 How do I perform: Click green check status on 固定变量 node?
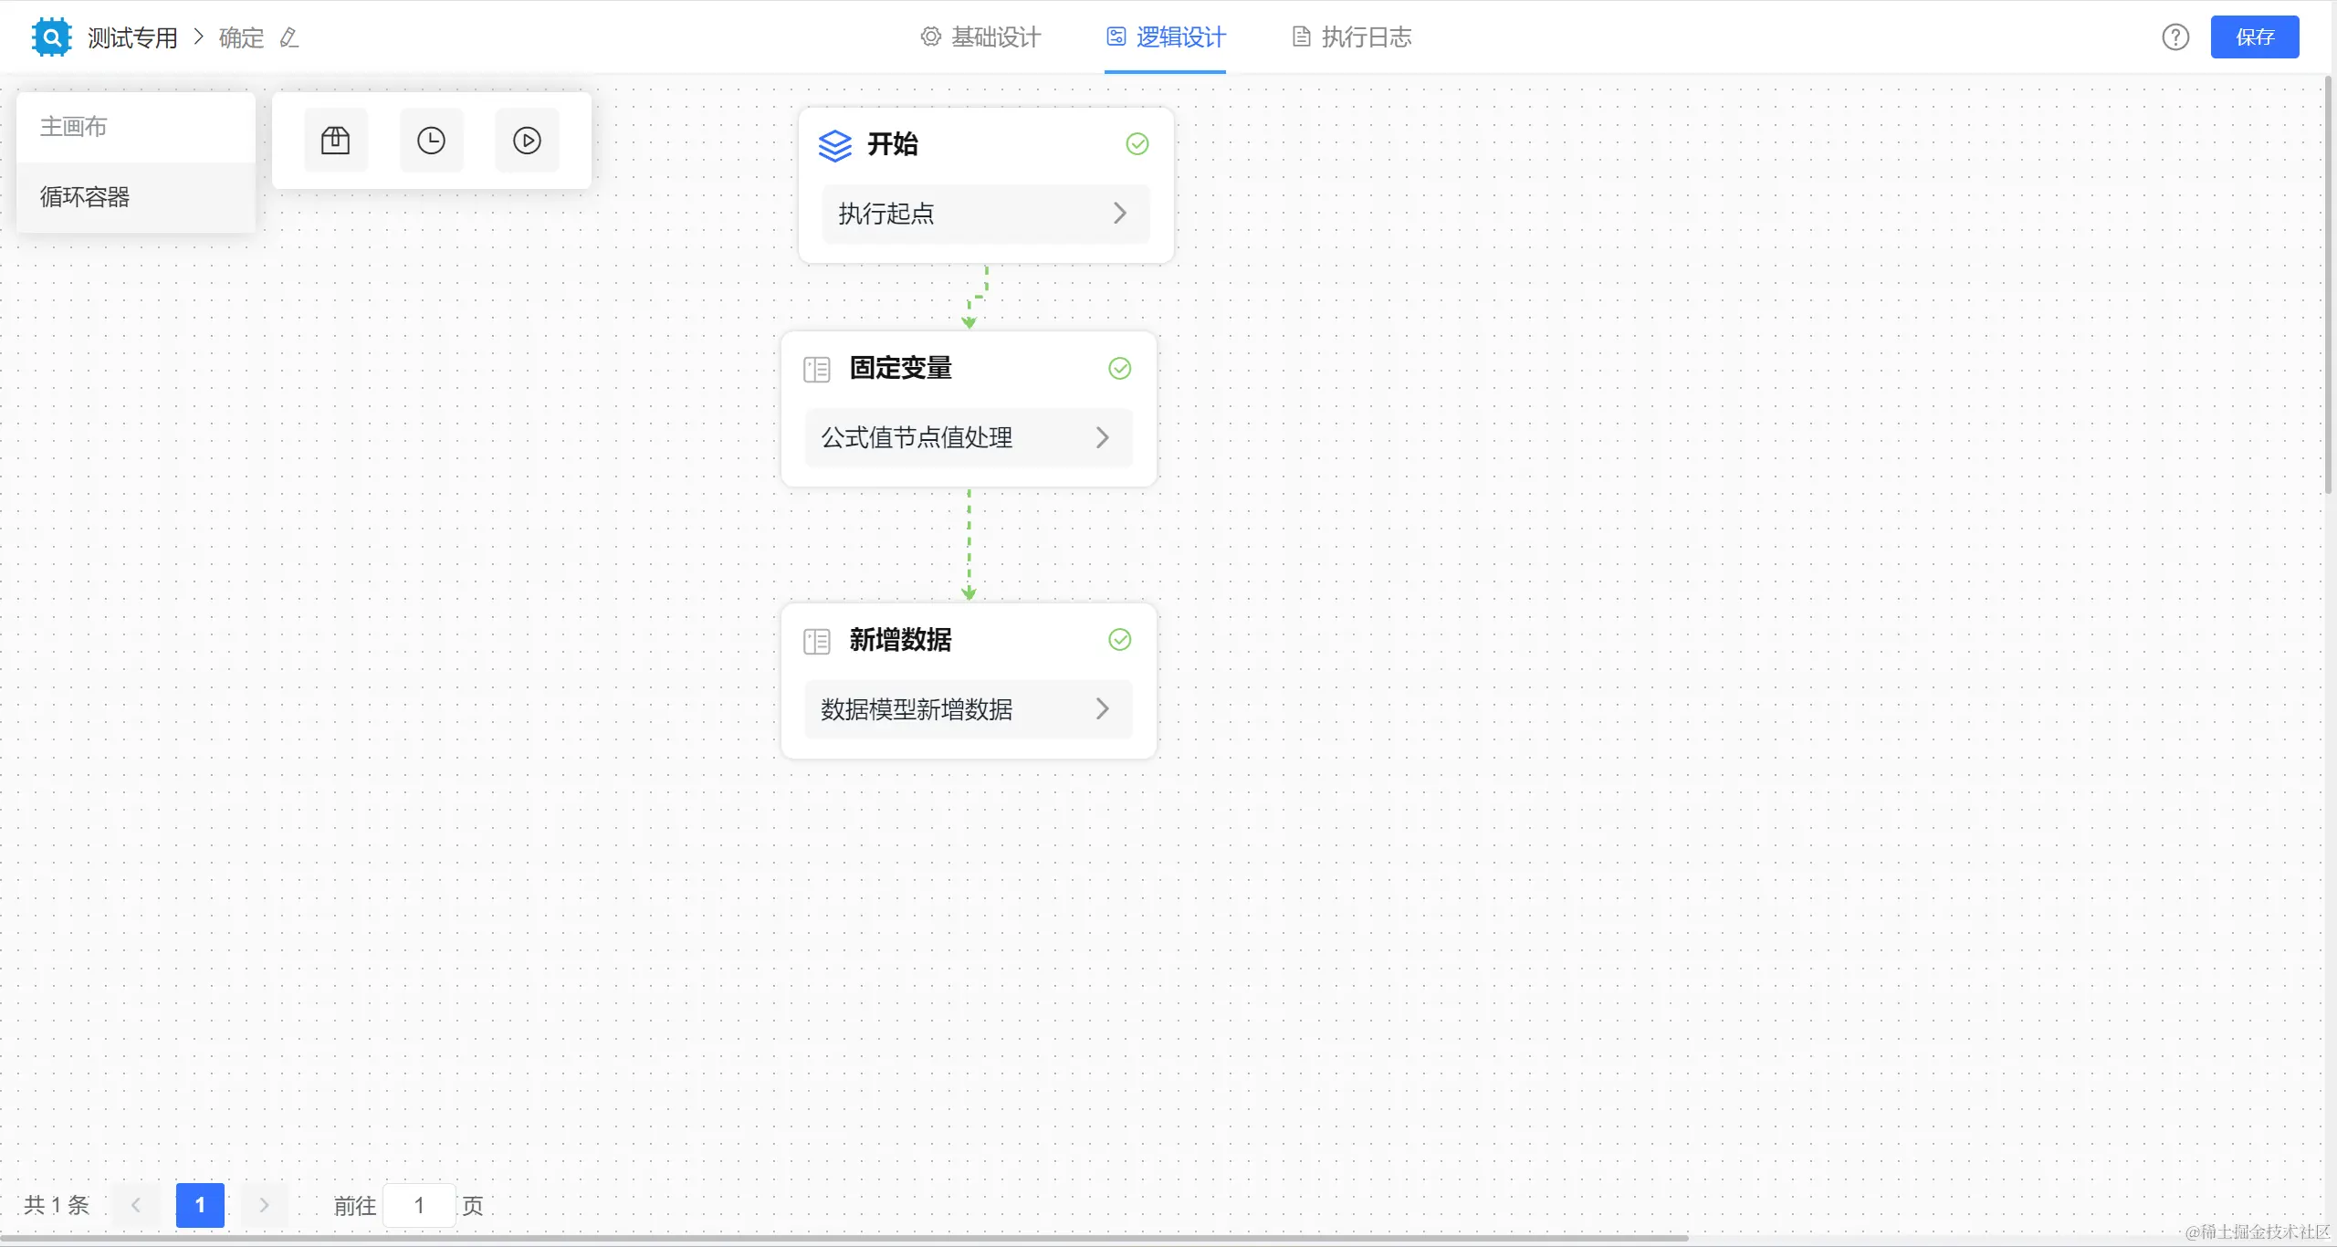coord(1119,368)
